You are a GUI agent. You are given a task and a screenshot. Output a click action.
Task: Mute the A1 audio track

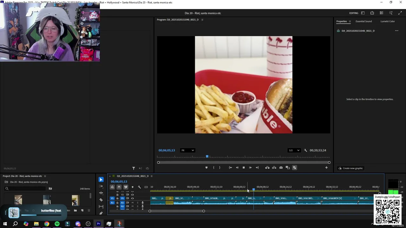point(133,203)
